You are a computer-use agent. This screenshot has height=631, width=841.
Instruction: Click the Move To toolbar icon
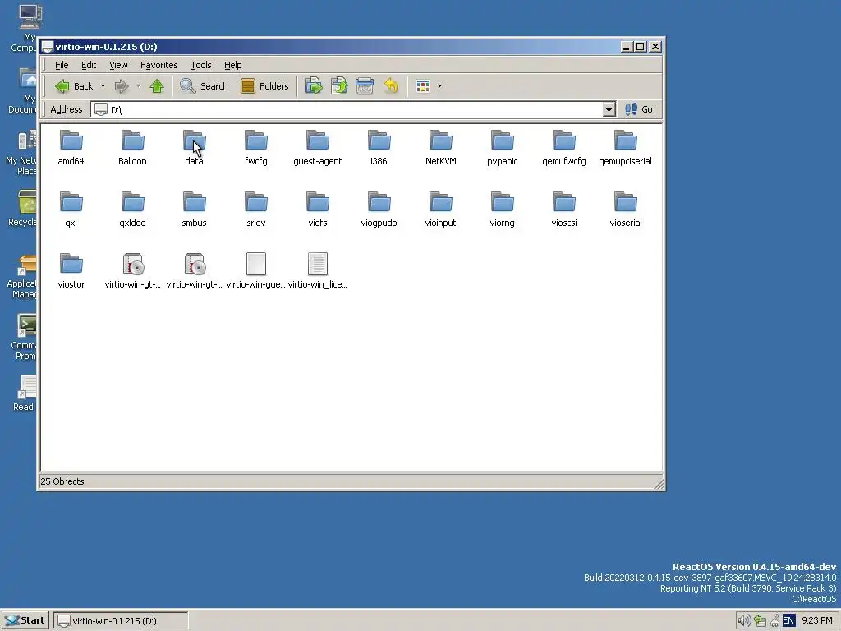coord(313,85)
